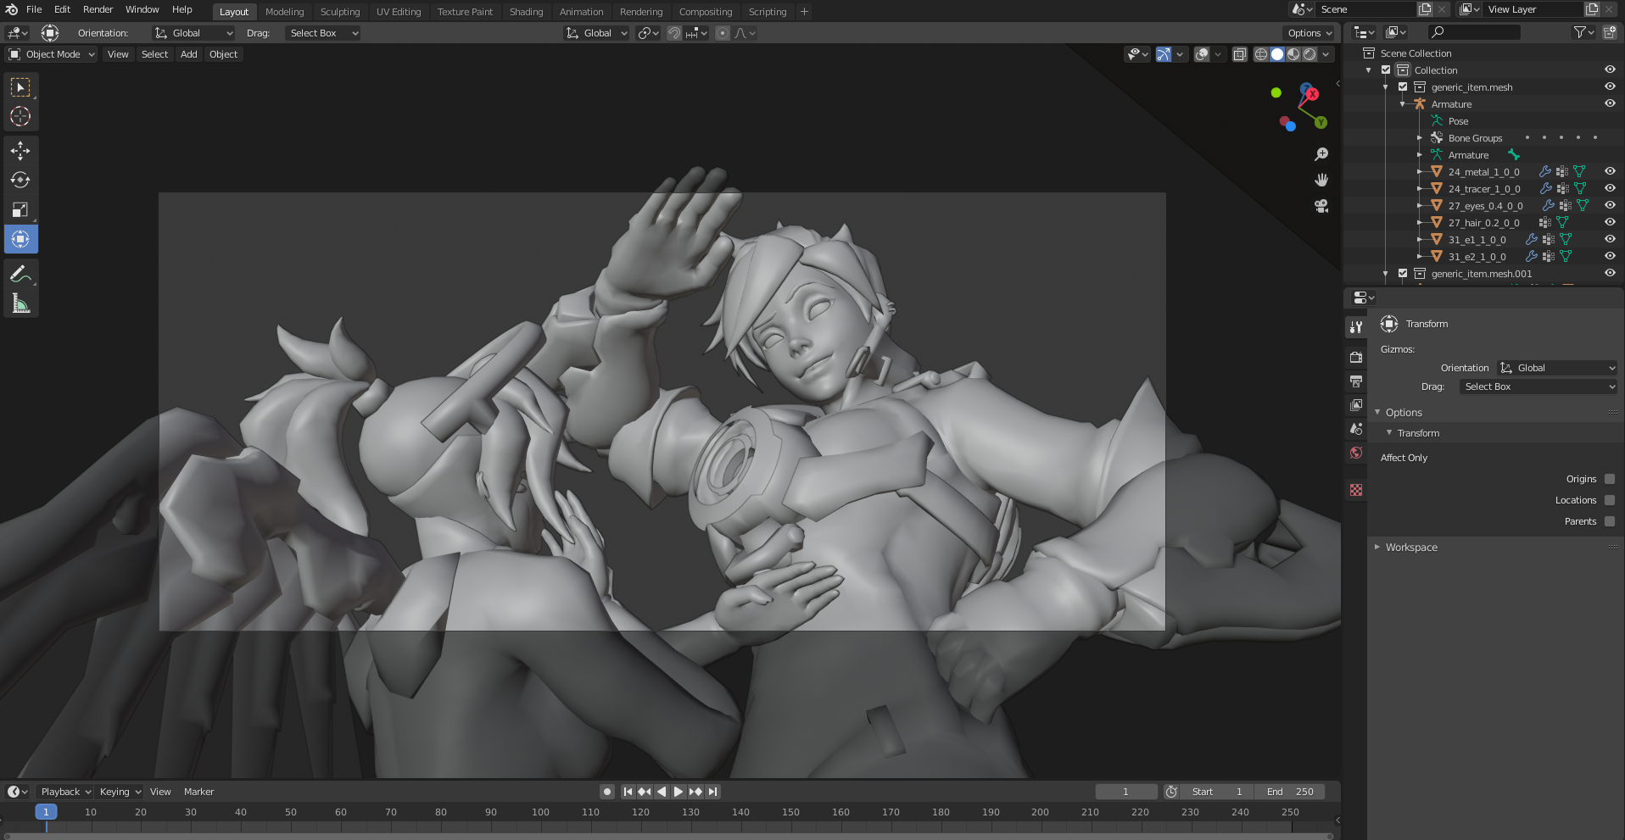
Task: Click the Play animation button
Action: pos(678,792)
